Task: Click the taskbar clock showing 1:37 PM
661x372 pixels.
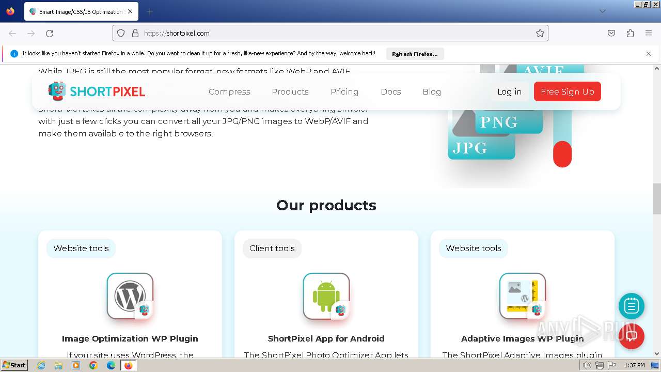Action: 635,365
